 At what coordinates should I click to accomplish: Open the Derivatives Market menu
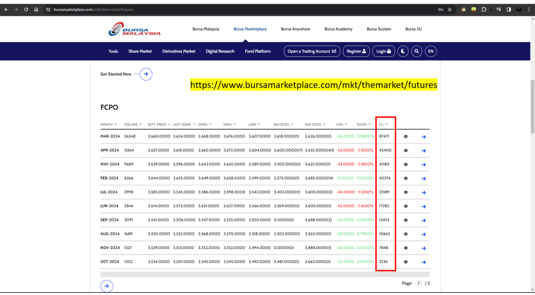[x=178, y=51]
